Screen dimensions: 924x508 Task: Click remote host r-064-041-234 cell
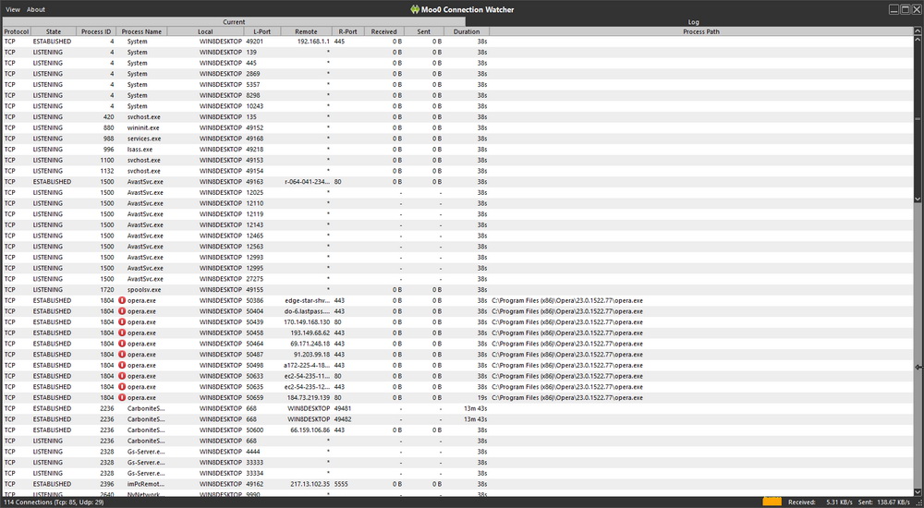307,182
